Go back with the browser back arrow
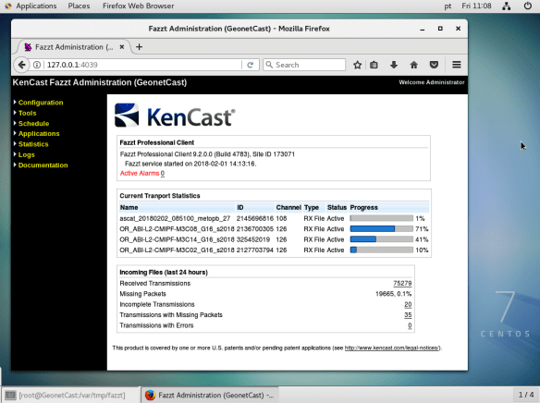Image resolution: width=540 pixels, height=403 pixels. click(x=21, y=65)
